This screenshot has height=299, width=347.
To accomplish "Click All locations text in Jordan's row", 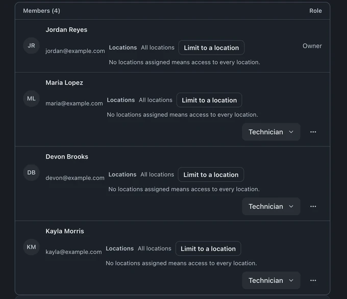I will pos(158,47).
